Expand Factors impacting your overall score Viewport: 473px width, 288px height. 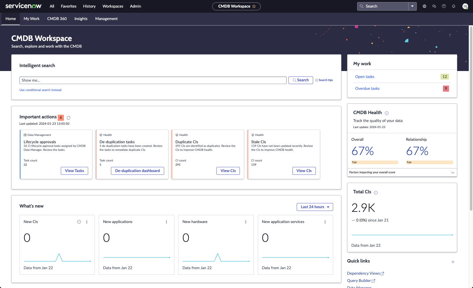tap(452, 172)
